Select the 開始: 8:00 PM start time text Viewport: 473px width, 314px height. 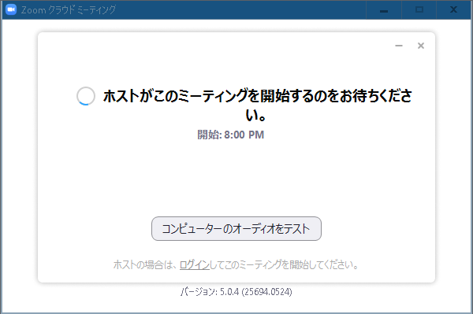click(x=231, y=135)
